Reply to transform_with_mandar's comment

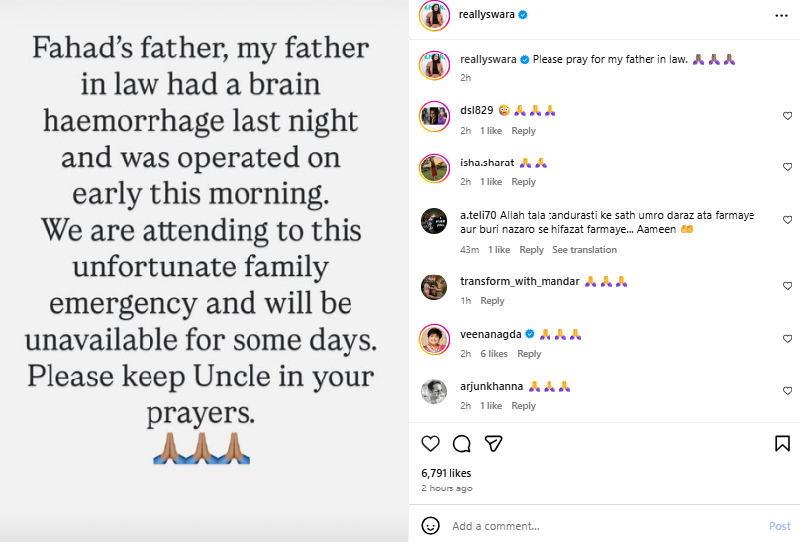(492, 301)
